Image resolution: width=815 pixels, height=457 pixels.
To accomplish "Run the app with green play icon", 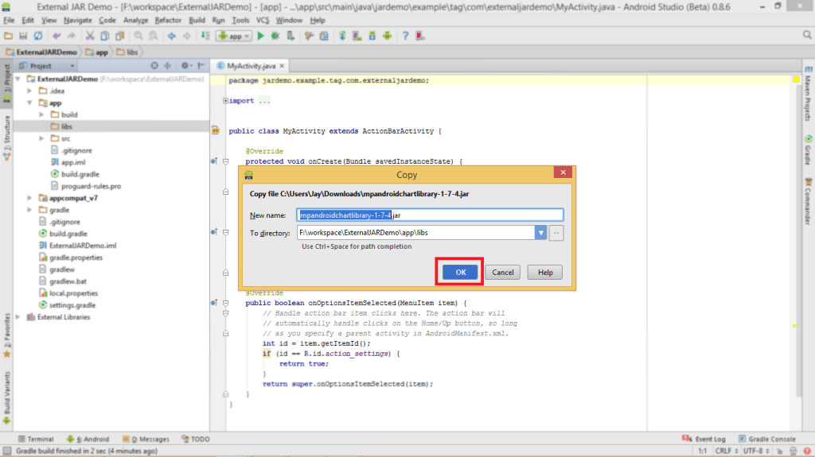I will coord(260,36).
